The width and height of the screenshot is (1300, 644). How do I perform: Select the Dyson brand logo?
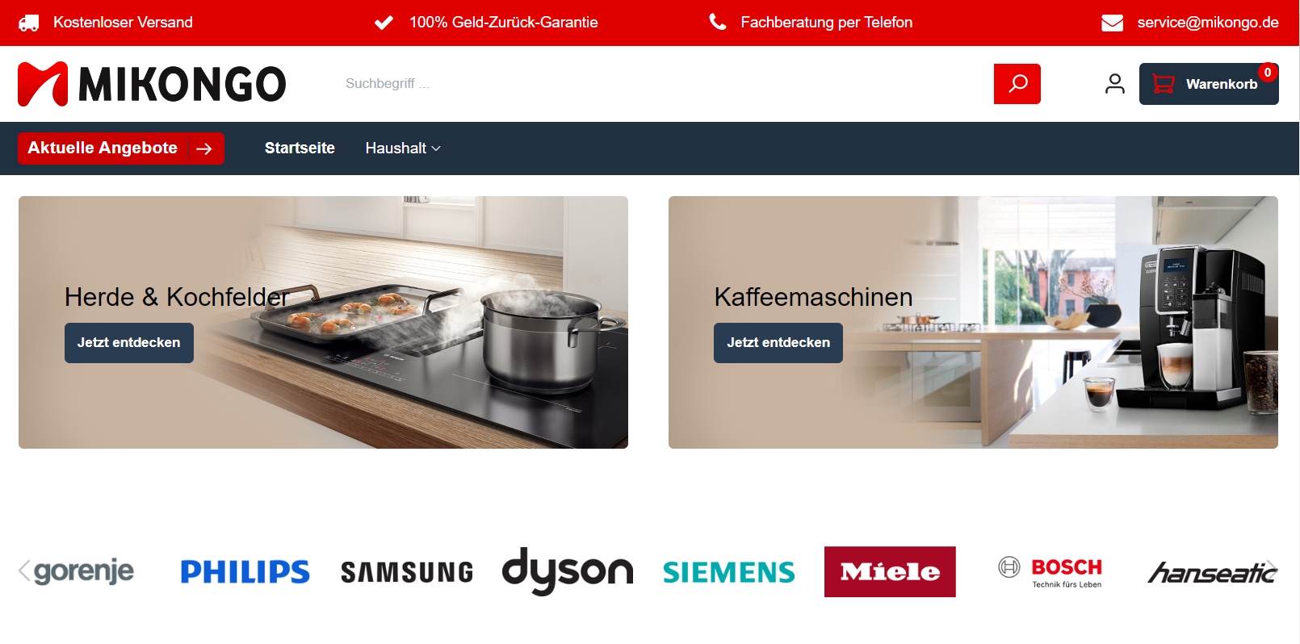[568, 571]
